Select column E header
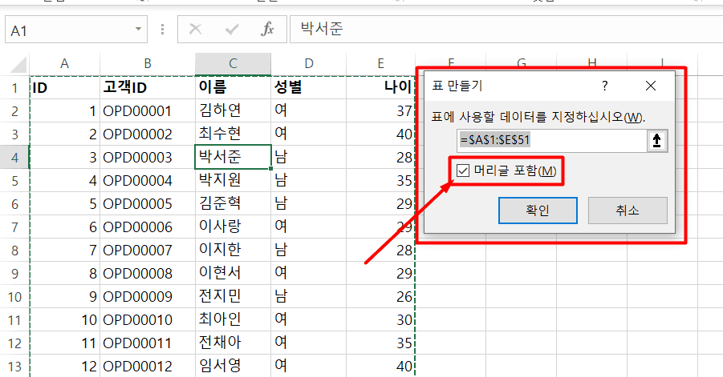The image size is (723, 377). [x=380, y=64]
